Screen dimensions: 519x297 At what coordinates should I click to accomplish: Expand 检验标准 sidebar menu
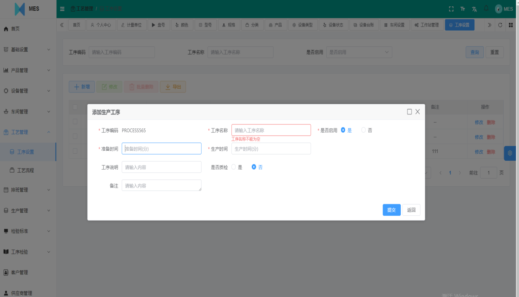click(28, 231)
